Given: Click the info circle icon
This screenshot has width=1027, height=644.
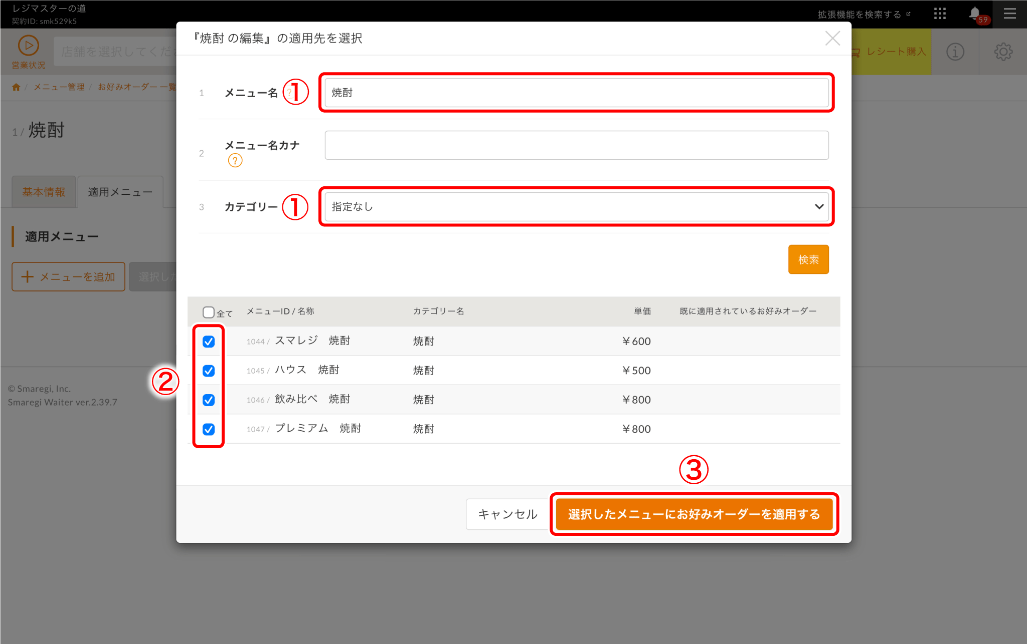Looking at the screenshot, I should [x=955, y=52].
